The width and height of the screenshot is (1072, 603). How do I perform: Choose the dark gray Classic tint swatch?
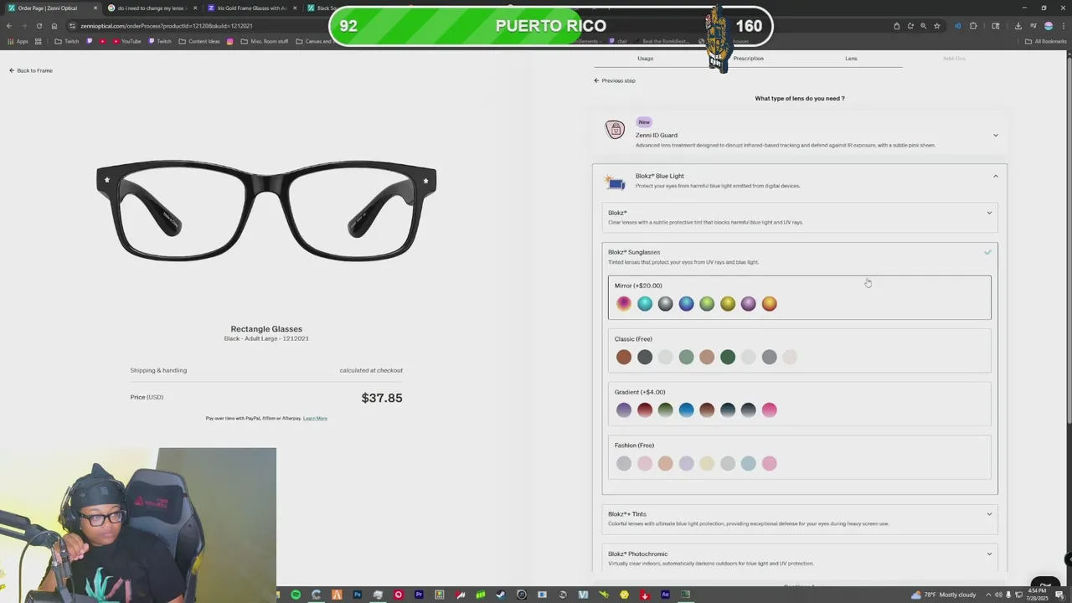[645, 358]
